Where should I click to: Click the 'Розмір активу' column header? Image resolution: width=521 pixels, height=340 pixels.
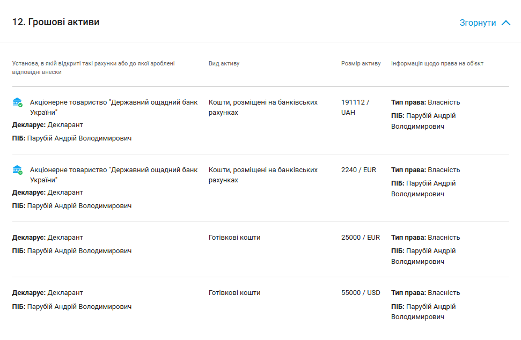tap(361, 64)
